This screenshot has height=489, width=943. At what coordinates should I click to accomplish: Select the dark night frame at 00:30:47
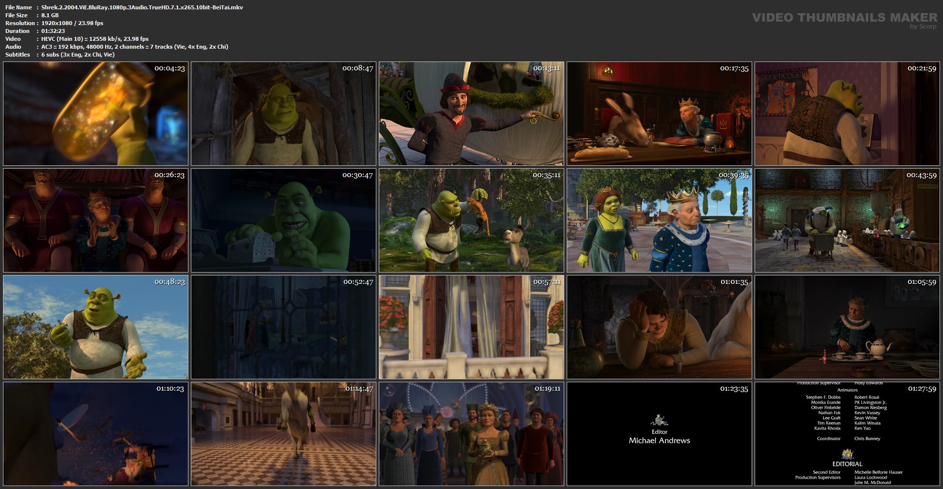pos(283,220)
